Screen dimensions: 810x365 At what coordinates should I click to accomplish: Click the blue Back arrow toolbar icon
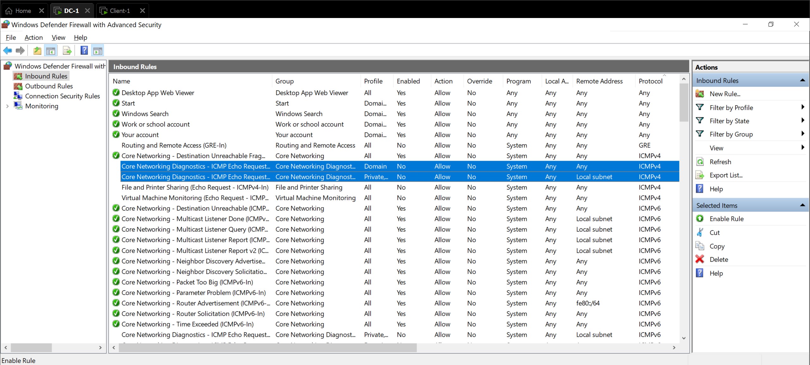click(x=8, y=51)
